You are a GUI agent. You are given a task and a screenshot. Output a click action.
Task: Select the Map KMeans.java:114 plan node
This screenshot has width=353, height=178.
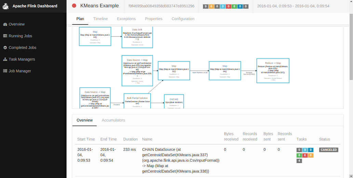(95, 36)
